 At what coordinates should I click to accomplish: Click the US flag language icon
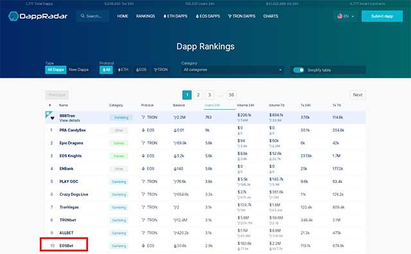tap(340, 16)
